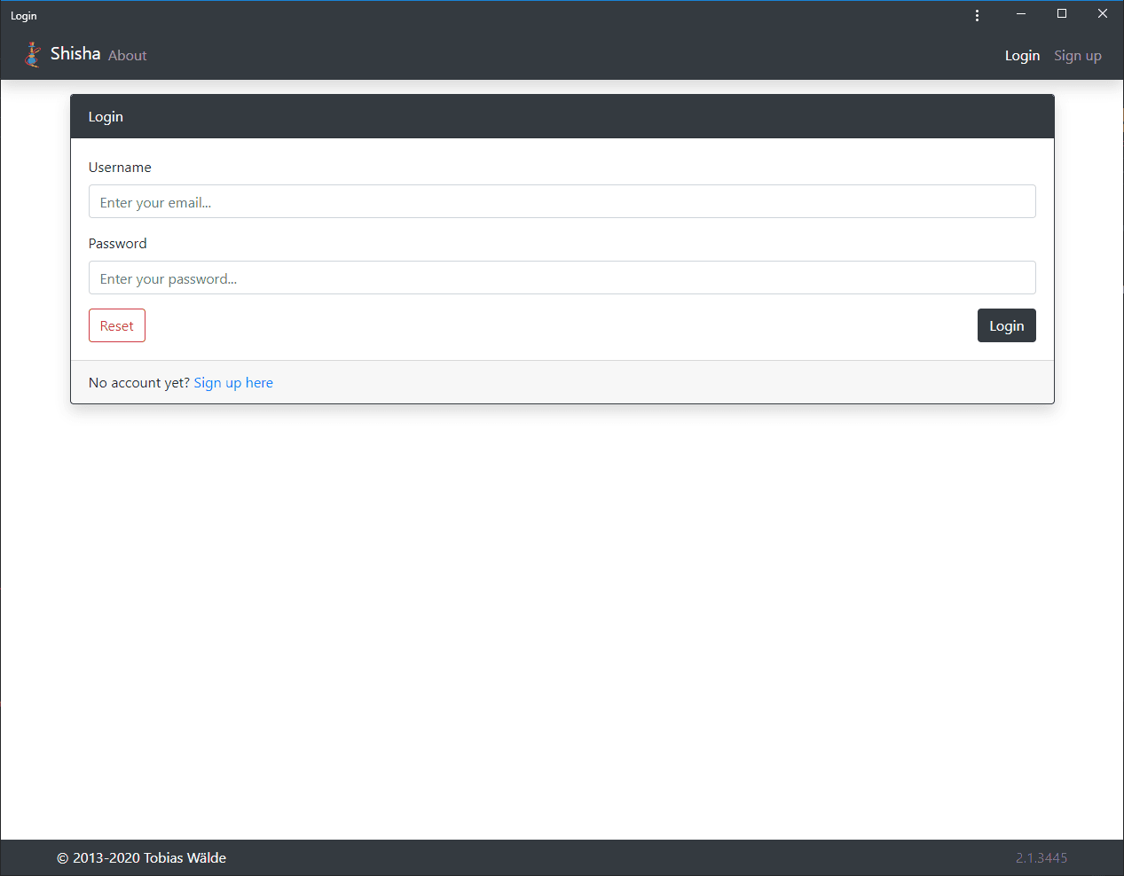Maximize the application window

1062,14
